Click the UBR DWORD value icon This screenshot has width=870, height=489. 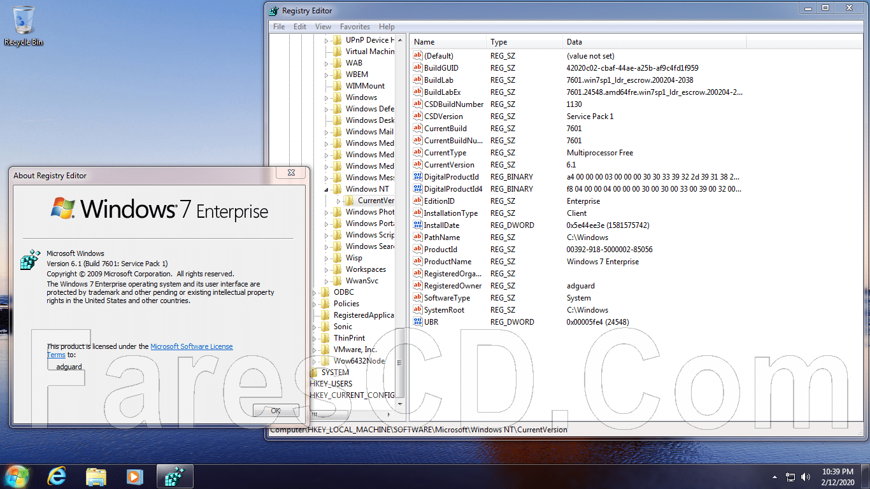pos(418,322)
